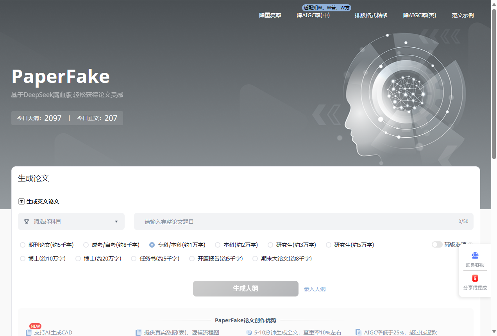Click the icon beside 提供真实数据(表)
Viewport: 497px width, 336px height.
pos(138,332)
